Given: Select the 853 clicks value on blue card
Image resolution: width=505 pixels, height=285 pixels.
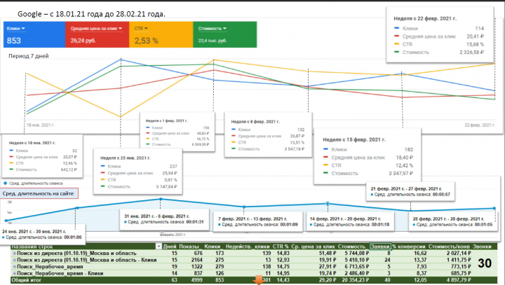Looking at the screenshot, I should click(x=14, y=41).
